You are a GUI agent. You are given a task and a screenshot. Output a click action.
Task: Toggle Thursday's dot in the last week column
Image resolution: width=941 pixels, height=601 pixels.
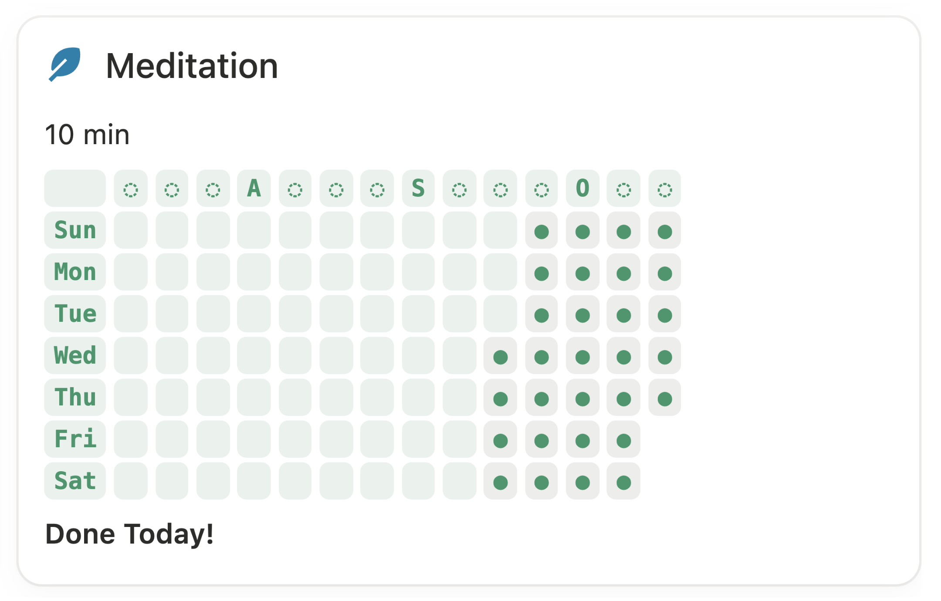point(664,399)
